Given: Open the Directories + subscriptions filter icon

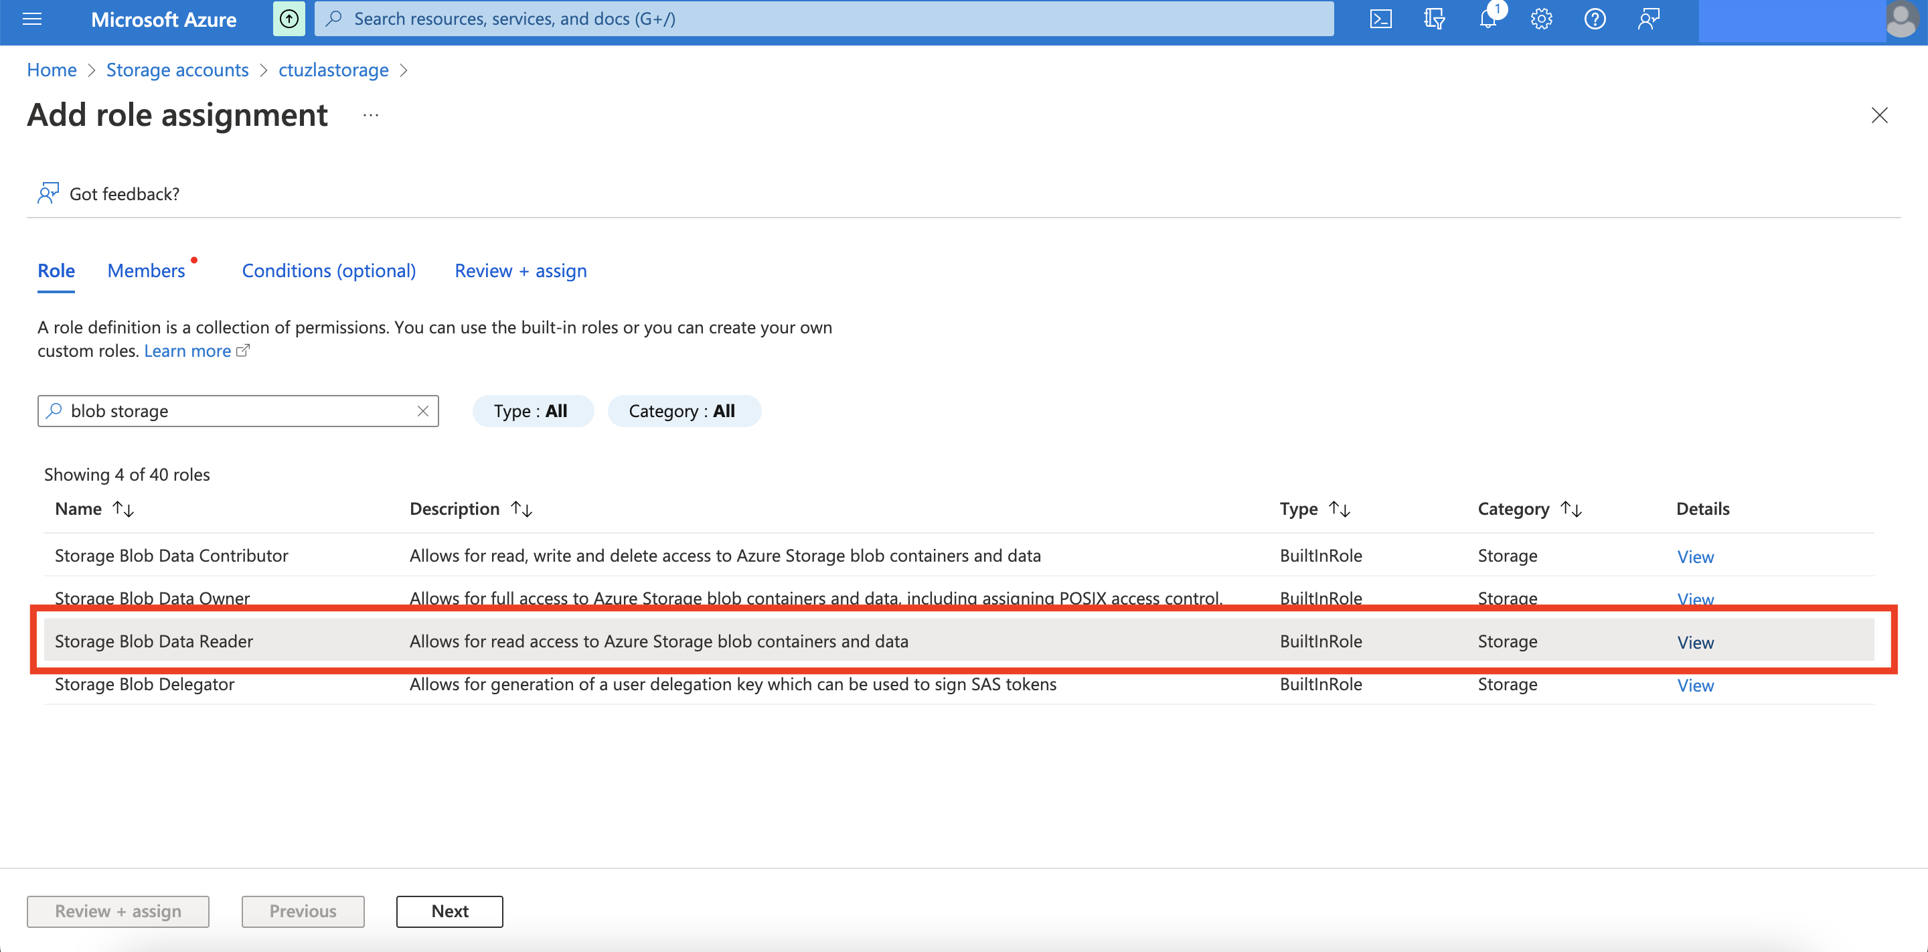Looking at the screenshot, I should (1434, 19).
